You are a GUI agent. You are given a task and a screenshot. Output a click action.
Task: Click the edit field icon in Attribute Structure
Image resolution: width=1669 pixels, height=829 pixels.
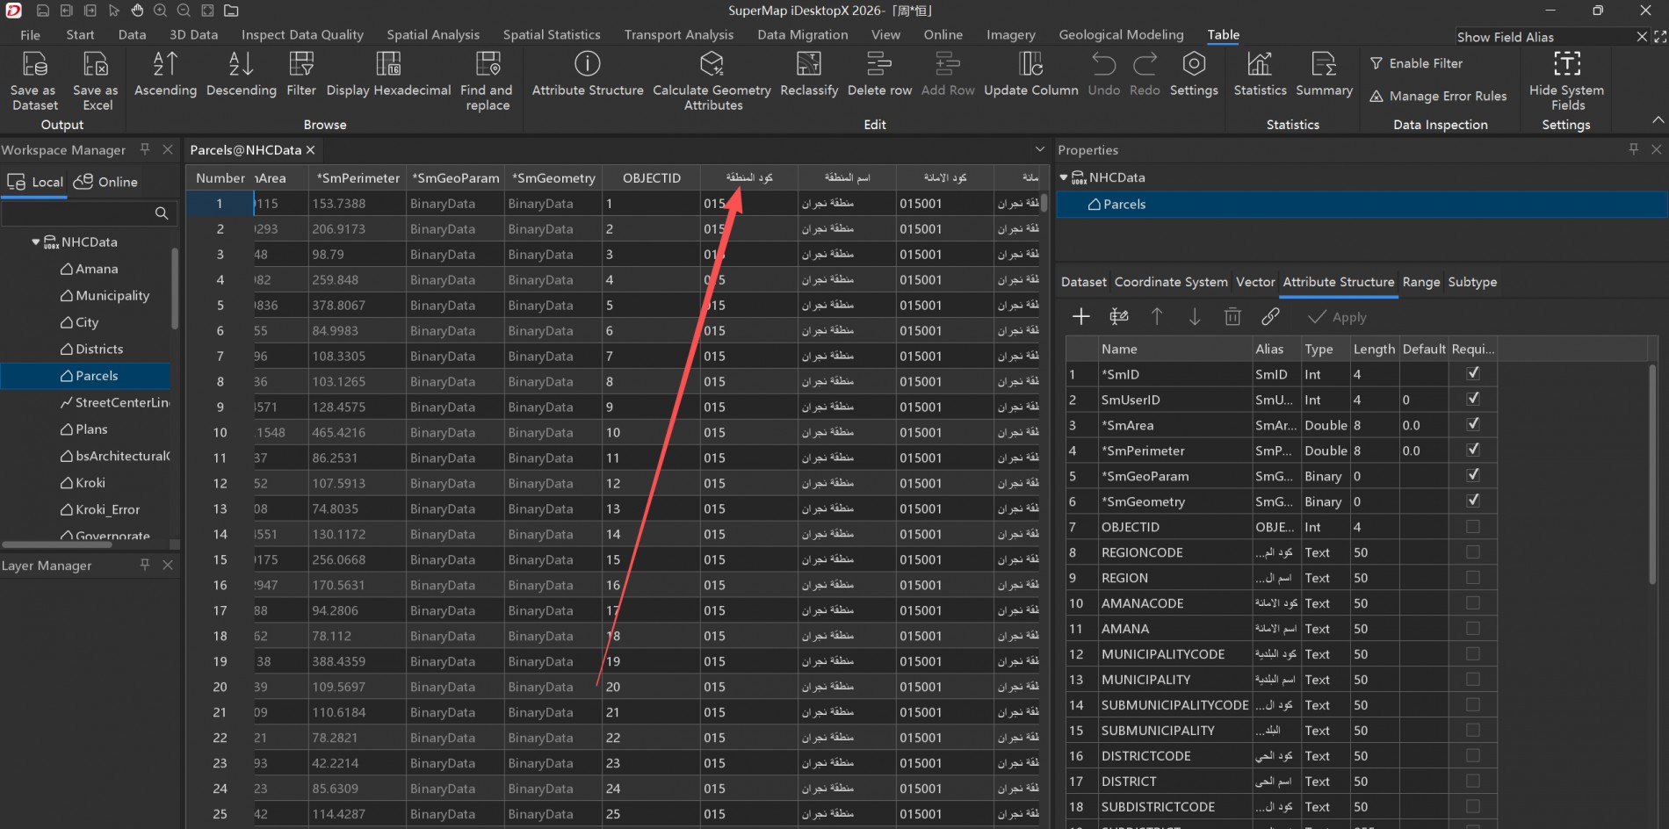pyautogui.click(x=1118, y=317)
